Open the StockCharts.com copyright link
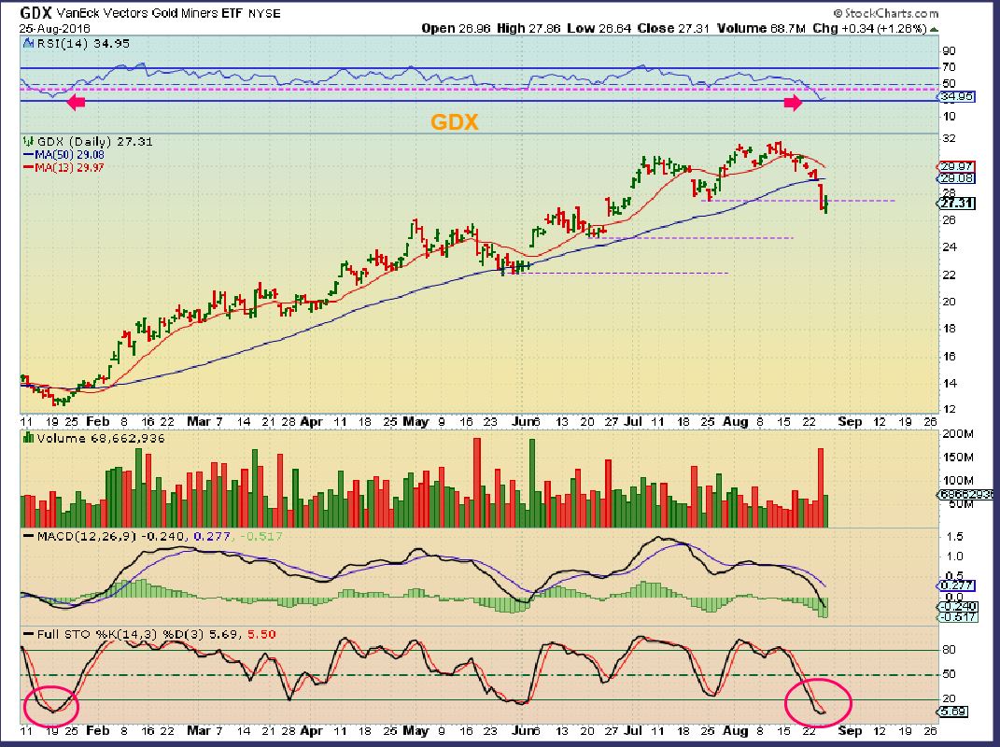The width and height of the screenshot is (1000, 747). point(886,13)
